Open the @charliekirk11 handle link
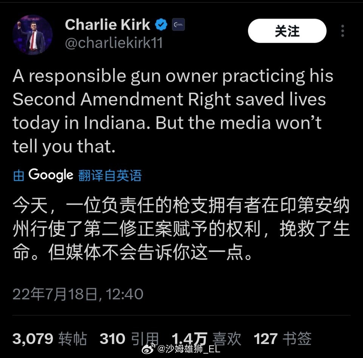This screenshot has width=363, height=358. click(x=114, y=43)
